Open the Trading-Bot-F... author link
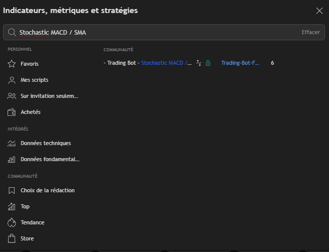The width and height of the screenshot is (329, 252). click(x=240, y=63)
